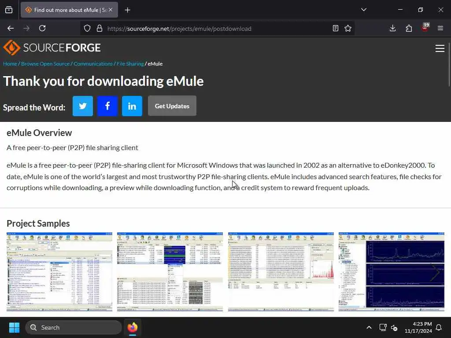Open Firefox recent browsing view icon
451x338 pixels.
click(9, 10)
